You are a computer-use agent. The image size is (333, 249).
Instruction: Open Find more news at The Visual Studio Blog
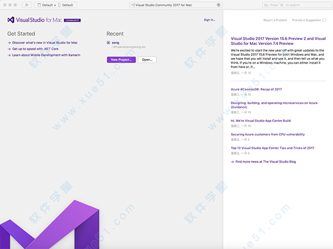click(x=266, y=162)
